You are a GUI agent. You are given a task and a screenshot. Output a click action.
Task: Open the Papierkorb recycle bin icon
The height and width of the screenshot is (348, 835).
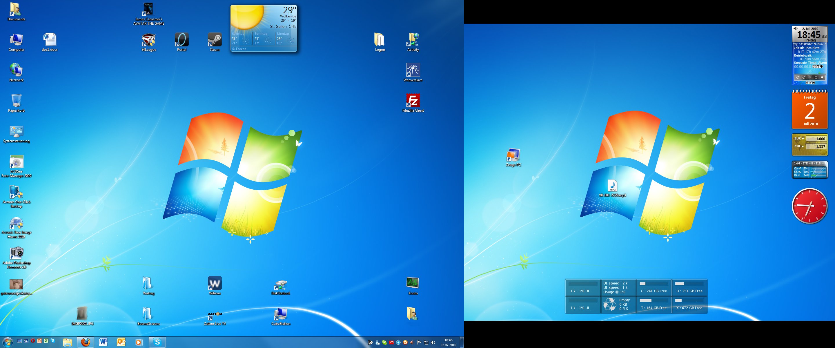[16, 104]
